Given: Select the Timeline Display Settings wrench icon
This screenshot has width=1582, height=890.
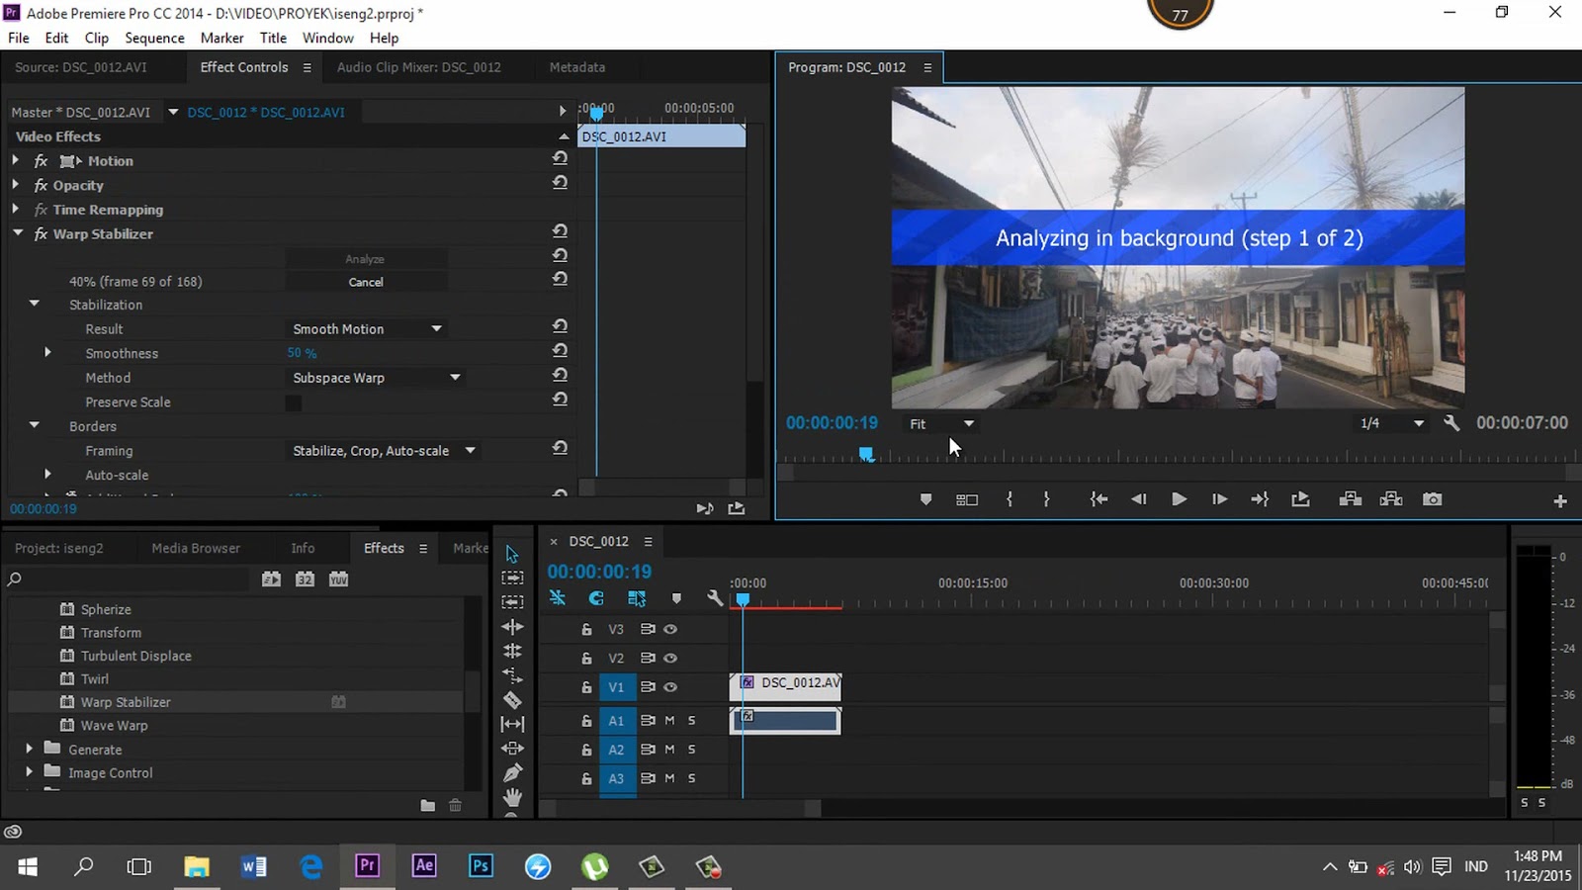Looking at the screenshot, I should (x=716, y=598).
